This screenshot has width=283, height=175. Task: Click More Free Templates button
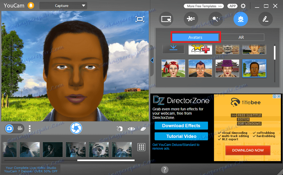point(204,6)
